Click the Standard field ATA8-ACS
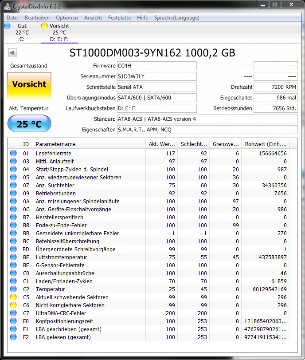Viewport: 305px width, 360px height. [x=207, y=119]
